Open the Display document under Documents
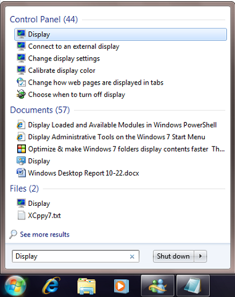 (39, 161)
